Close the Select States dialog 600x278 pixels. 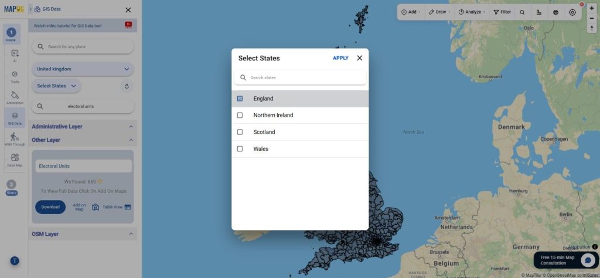point(360,58)
